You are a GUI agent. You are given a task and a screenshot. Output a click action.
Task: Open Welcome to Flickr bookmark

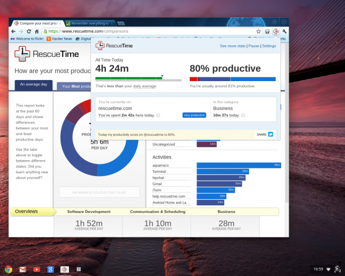(x=27, y=39)
